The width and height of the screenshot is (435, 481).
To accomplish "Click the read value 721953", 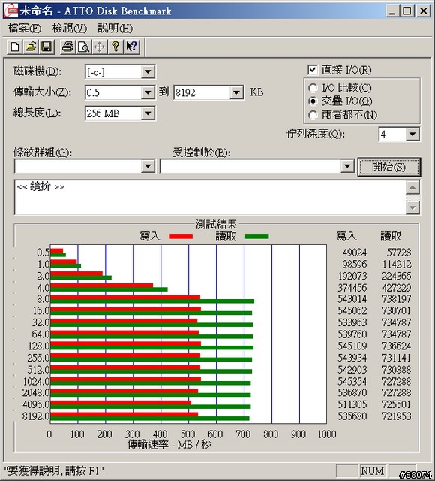I will [x=397, y=416].
